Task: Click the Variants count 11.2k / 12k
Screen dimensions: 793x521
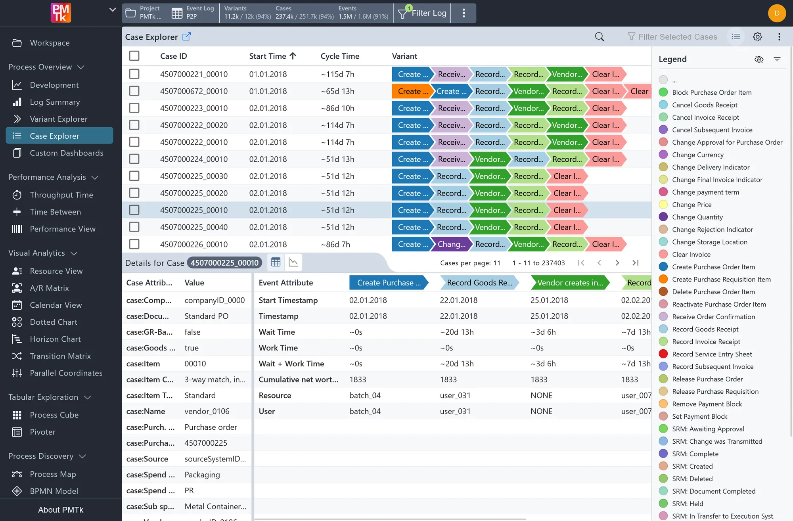Action: [247, 16]
